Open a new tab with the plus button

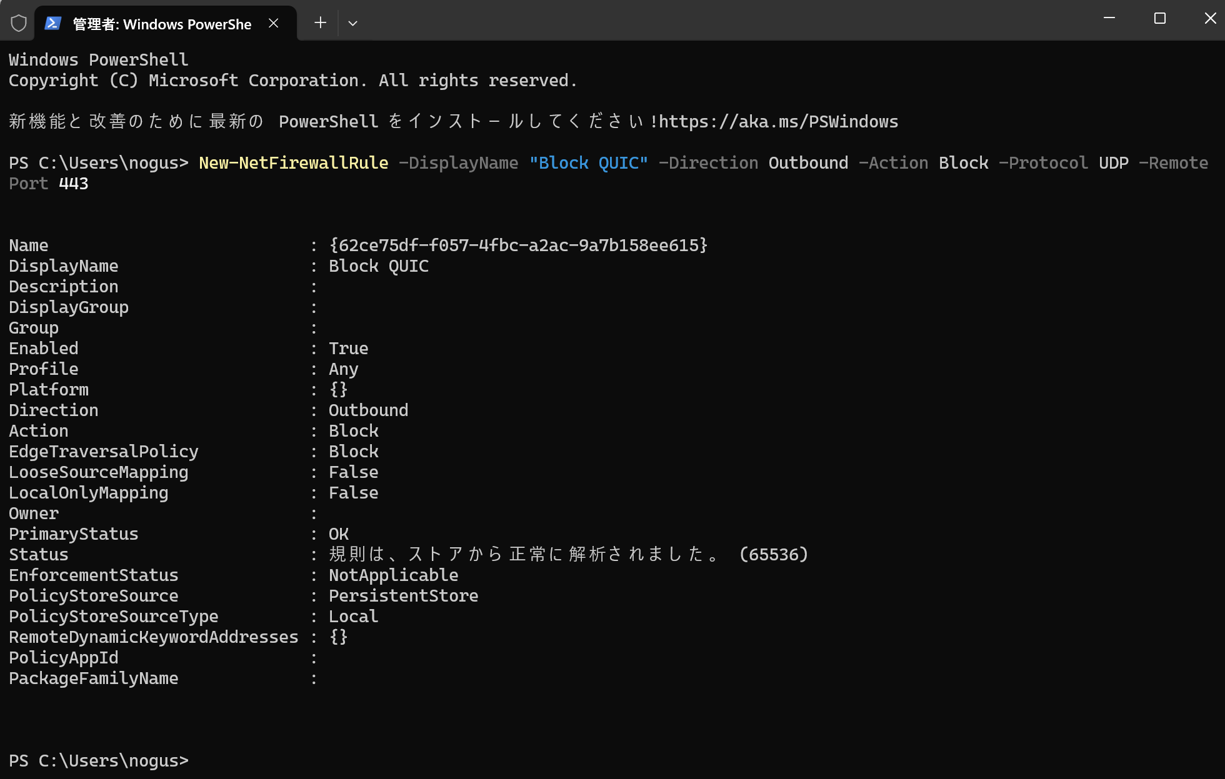tap(320, 23)
